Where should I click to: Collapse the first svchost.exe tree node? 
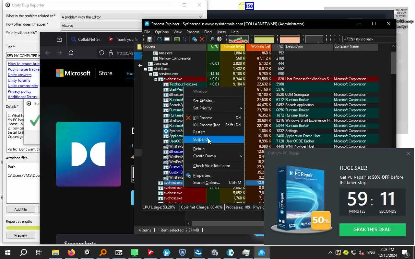pyautogui.click(x=156, y=79)
